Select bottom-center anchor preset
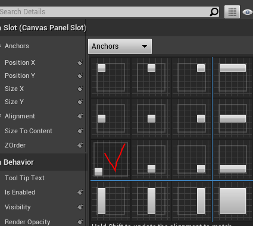Screen dimensions: 253x226 [151, 159]
